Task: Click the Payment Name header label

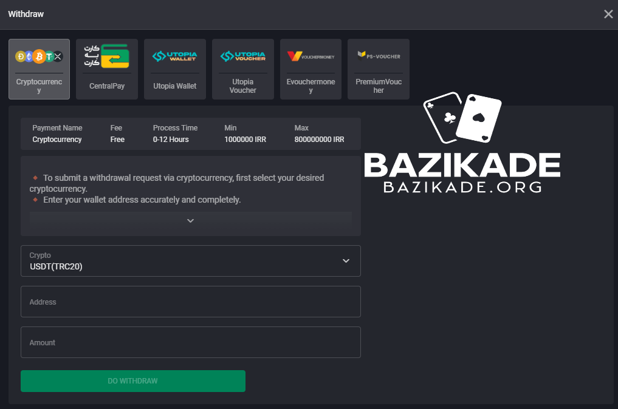Action: [57, 128]
